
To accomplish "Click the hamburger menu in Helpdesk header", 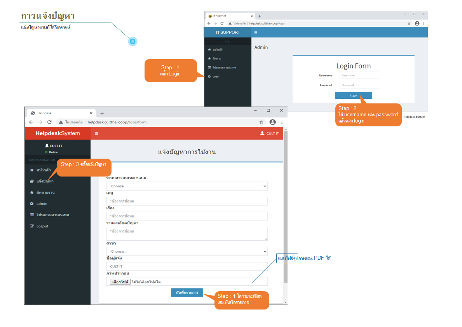I will click(97, 133).
